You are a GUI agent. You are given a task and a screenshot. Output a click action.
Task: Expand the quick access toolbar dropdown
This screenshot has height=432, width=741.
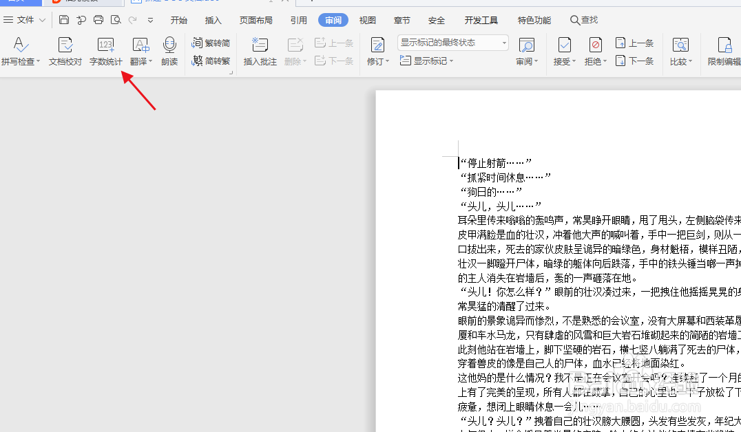(x=150, y=21)
